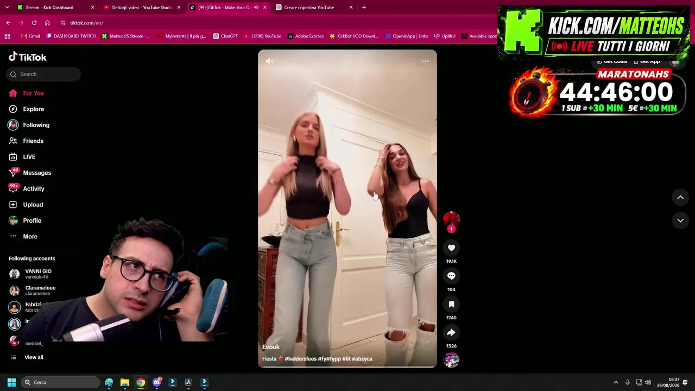The height and width of the screenshot is (391, 695).
Task: Open the YouTube bookmark
Action: coord(263,36)
